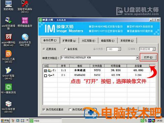Open the 登陆密码清除 (Alt+C) desktop icon
The height and width of the screenshot is (123, 164).
point(25,6)
